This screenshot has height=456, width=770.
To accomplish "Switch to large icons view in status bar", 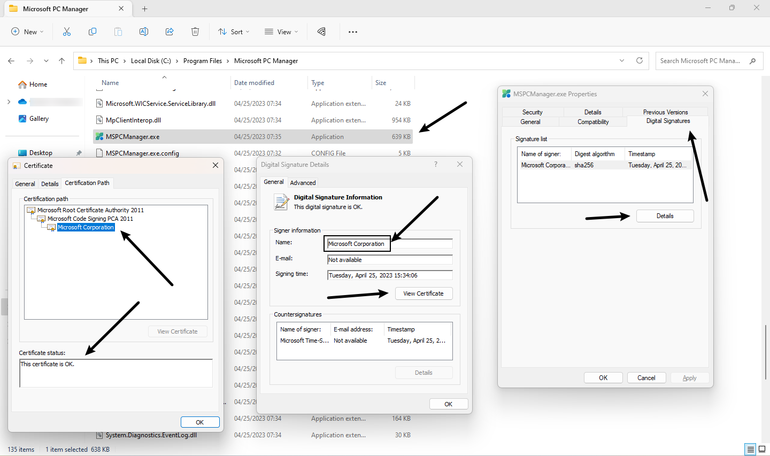I will pyautogui.click(x=762, y=450).
